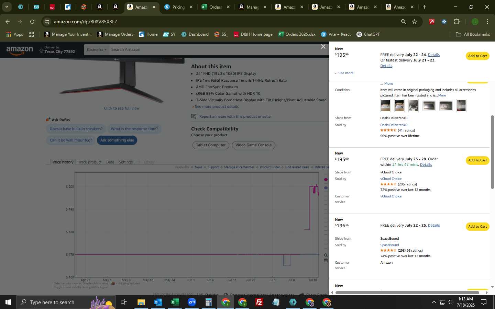Add the SpaceBound $196.36 offer to cart

pyautogui.click(x=477, y=227)
